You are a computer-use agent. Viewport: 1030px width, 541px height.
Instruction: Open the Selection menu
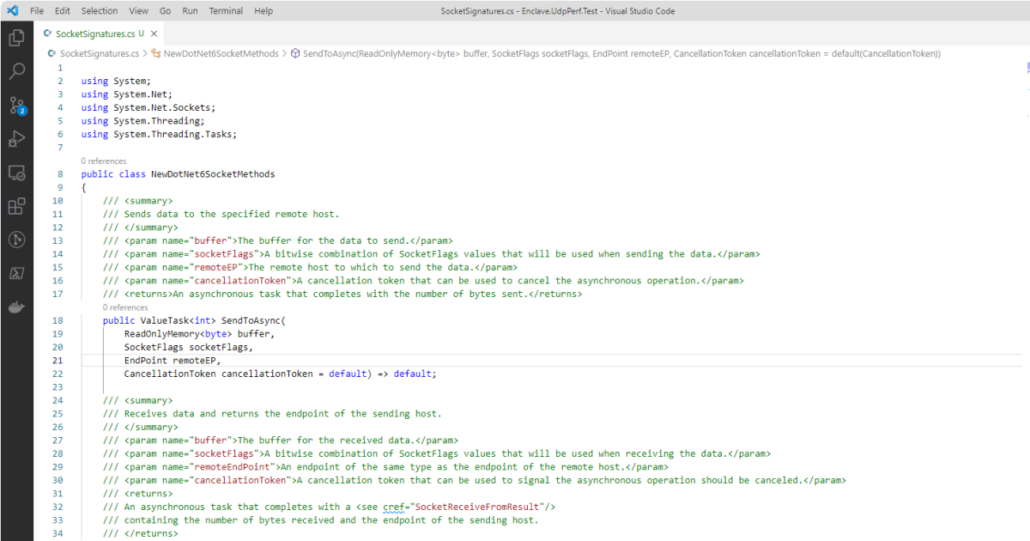coord(100,11)
